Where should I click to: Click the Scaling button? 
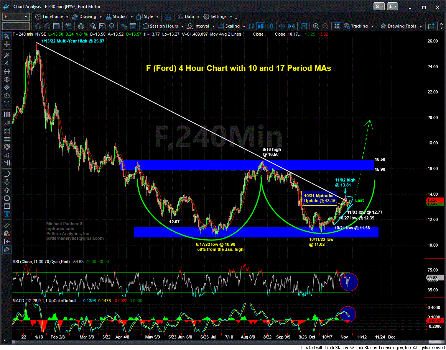(x=231, y=26)
